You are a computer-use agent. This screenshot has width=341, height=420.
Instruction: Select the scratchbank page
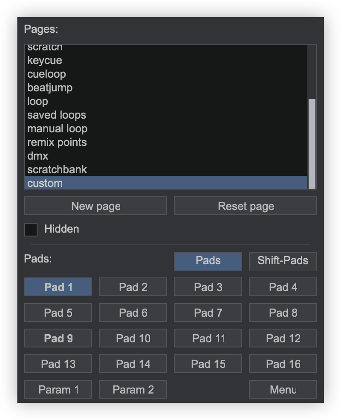point(165,169)
